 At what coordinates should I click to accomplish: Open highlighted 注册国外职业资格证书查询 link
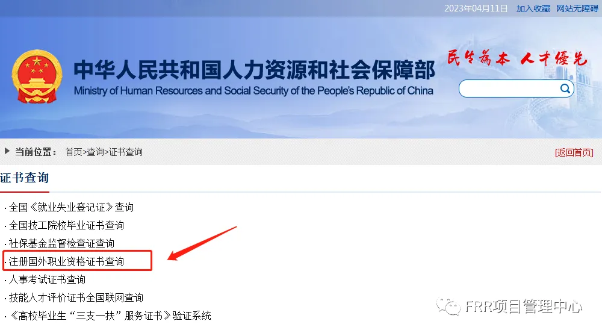click(x=66, y=261)
